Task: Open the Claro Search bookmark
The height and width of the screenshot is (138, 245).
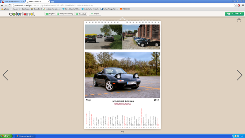Action: tap(24, 9)
